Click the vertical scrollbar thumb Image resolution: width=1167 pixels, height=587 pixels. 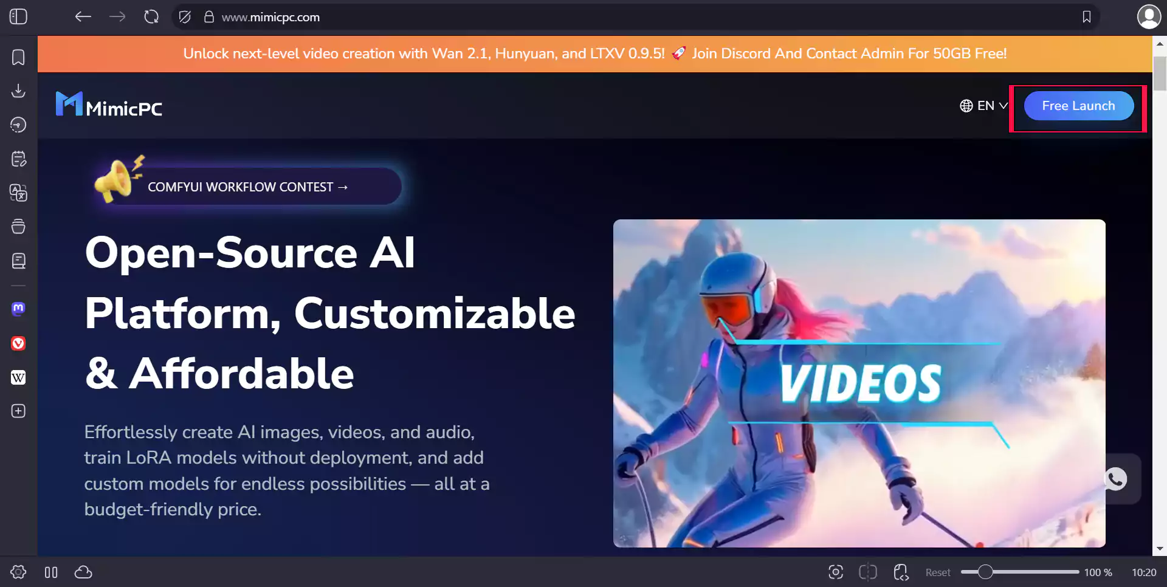[x=1160, y=74]
